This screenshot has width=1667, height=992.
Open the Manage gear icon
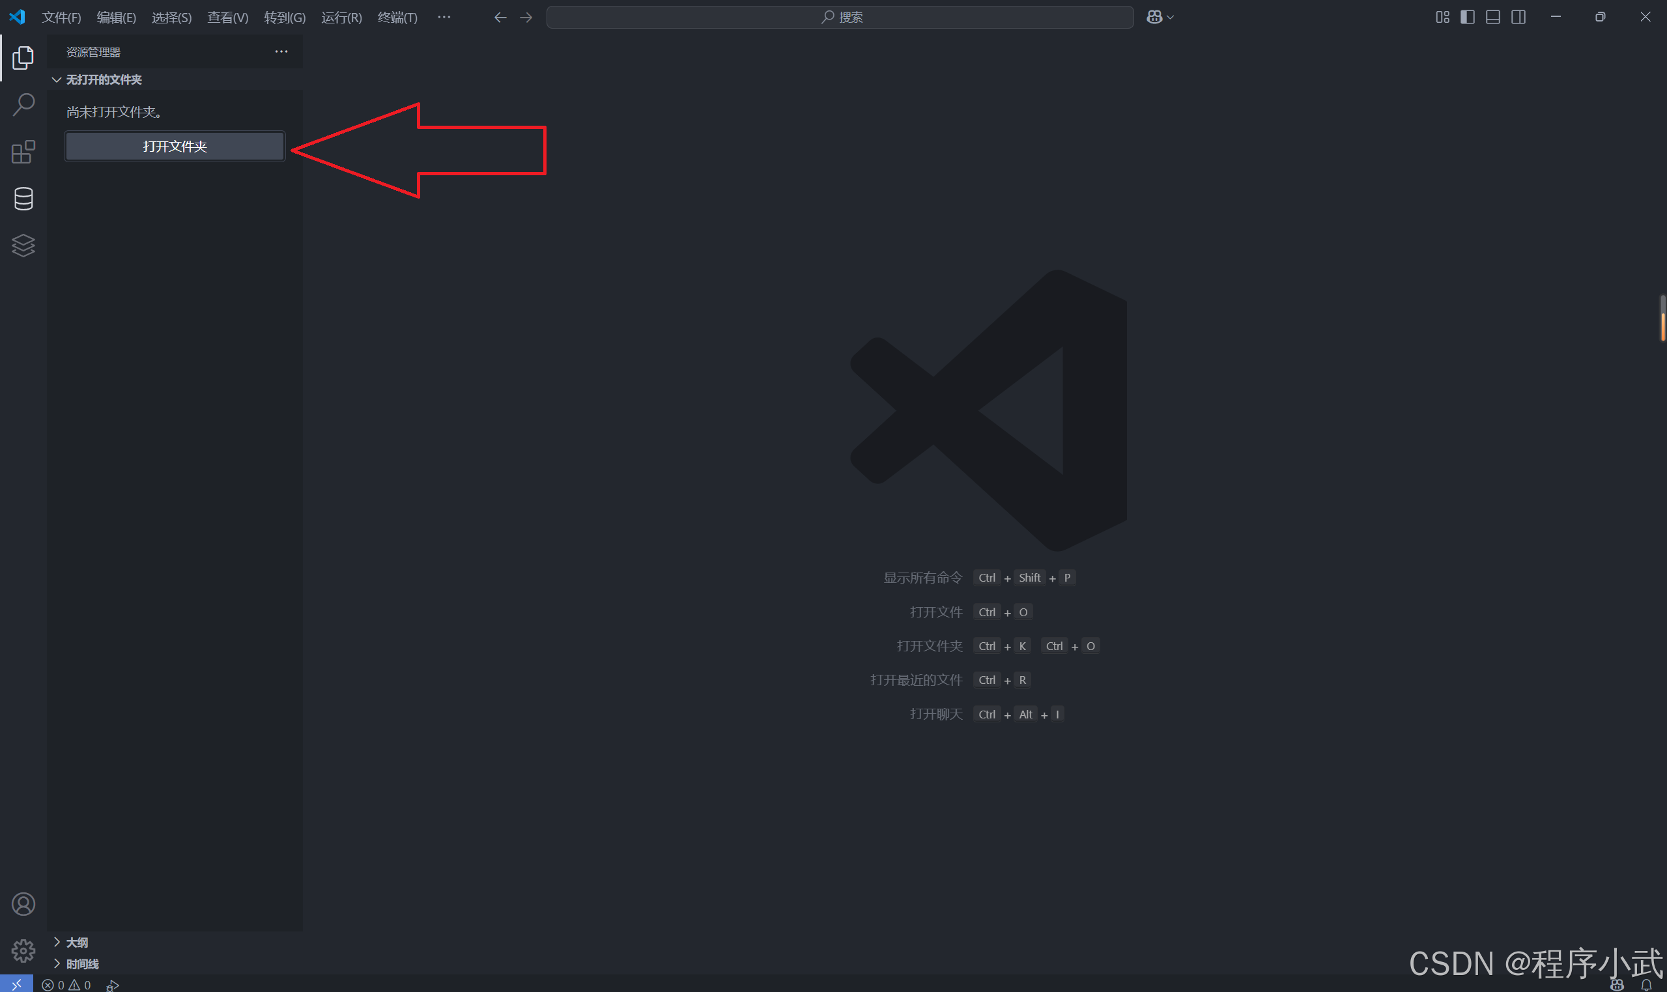[x=23, y=950]
